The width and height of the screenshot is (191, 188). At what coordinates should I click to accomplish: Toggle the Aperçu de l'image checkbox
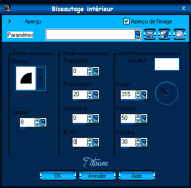(126, 21)
